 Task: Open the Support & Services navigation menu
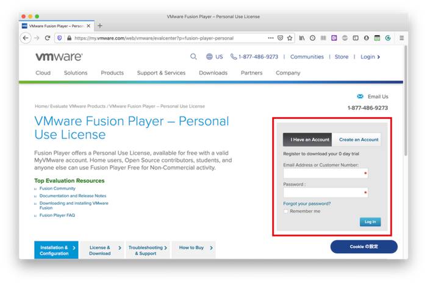click(161, 73)
